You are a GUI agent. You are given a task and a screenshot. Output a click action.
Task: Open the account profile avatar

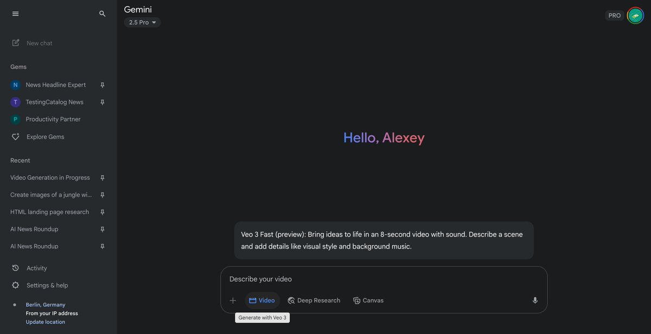635,16
